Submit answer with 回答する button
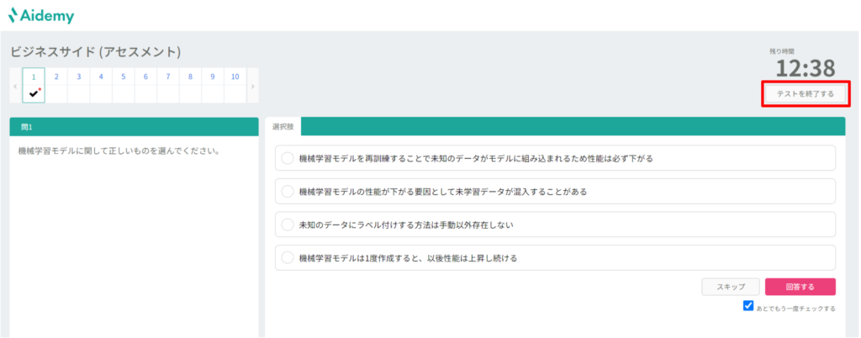Viewport: 861px width, 338px height. point(800,287)
